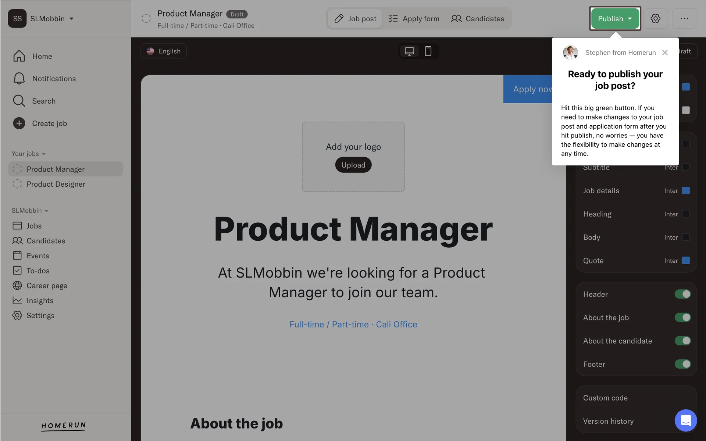Select the English language selector

point(164,51)
